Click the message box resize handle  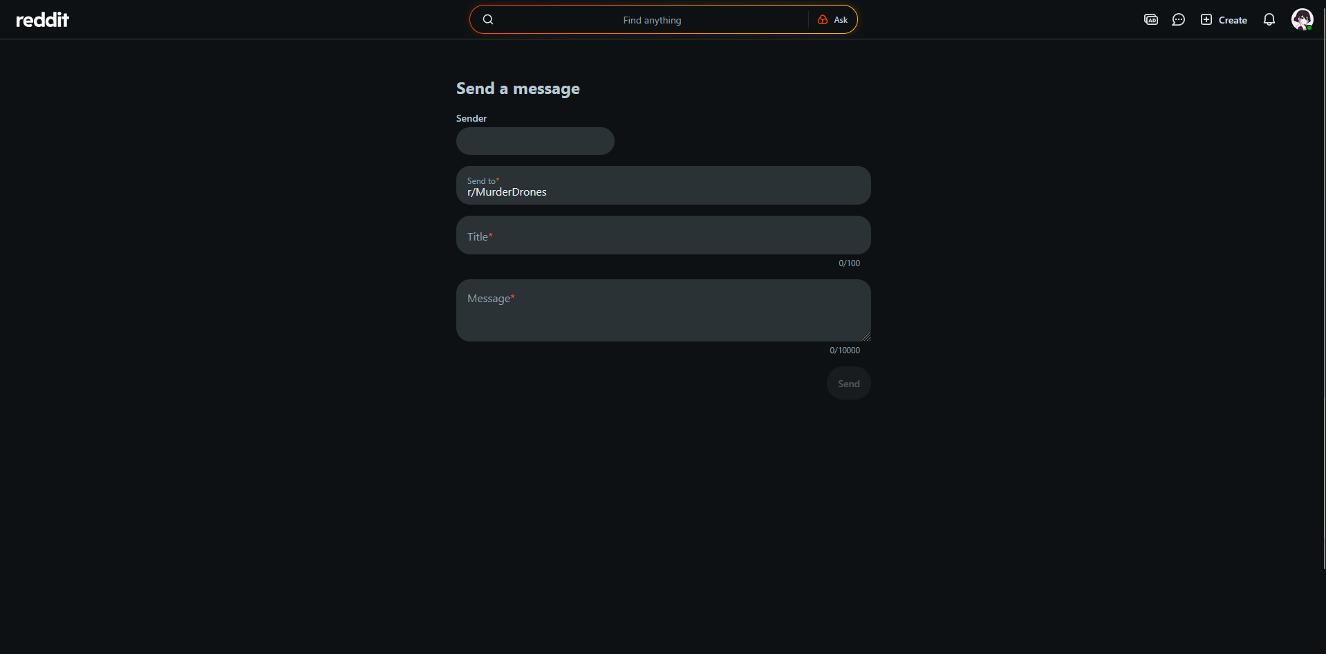pyautogui.click(x=866, y=336)
